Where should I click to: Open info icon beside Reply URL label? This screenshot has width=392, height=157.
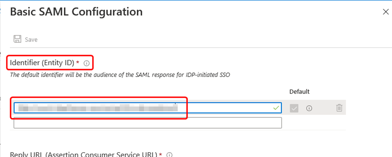pos(169,155)
